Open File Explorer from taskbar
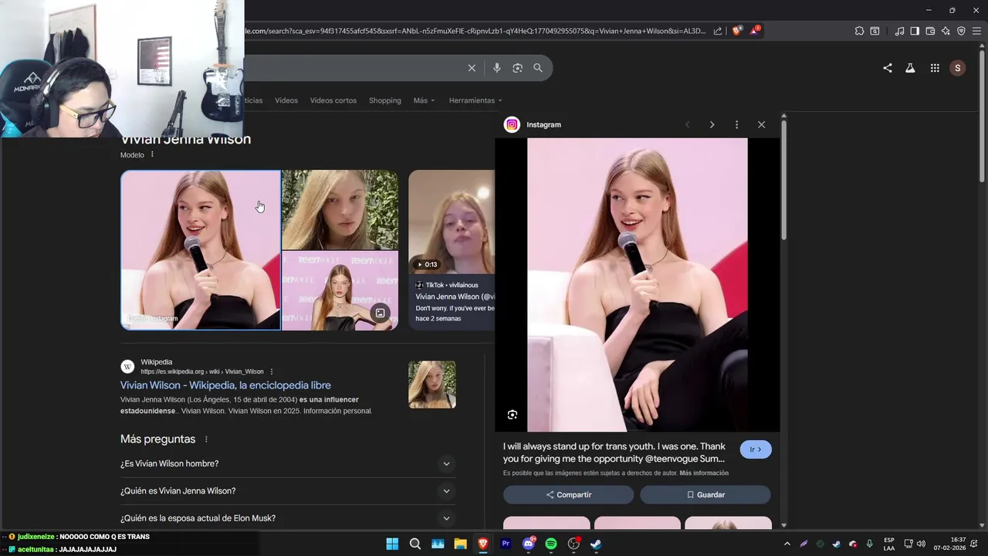The width and height of the screenshot is (988, 556). tap(460, 544)
